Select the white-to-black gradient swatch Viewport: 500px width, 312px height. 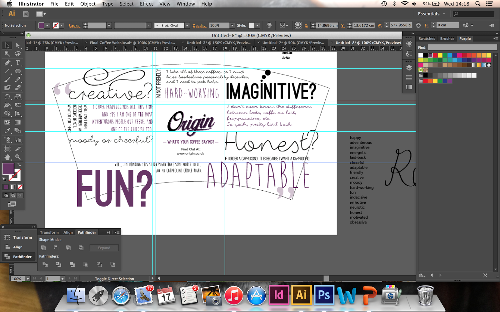[x=474, y=65]
